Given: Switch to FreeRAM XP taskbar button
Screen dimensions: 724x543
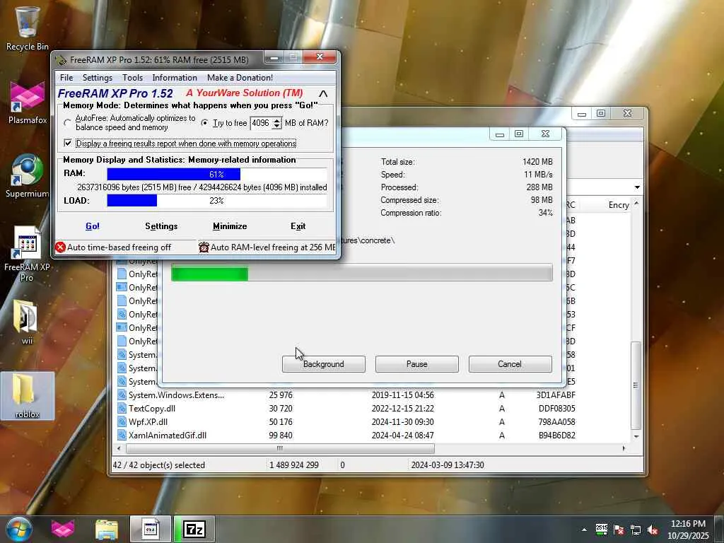Looking at the screenshot, I should click(x=150, y=529).
